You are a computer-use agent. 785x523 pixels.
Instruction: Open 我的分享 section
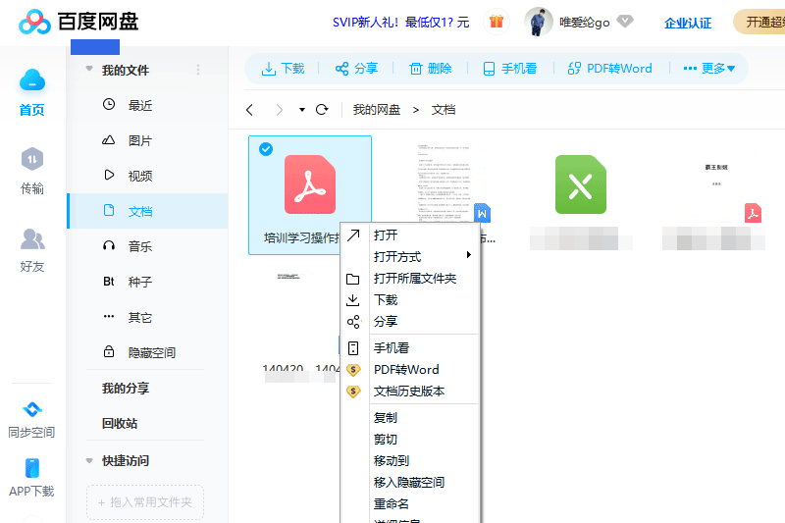click(126, 389)
